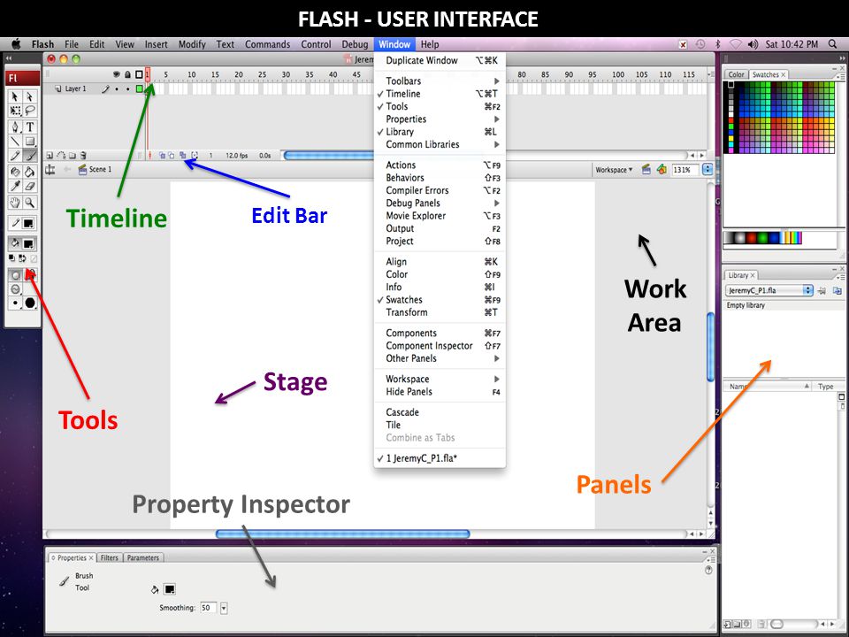
Task: Click the Stroke color swatch in Tools
Action: point(28,223)
